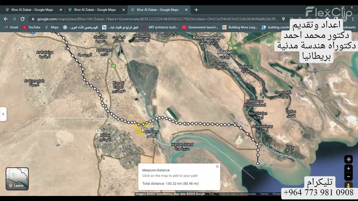Click the route 26 highway shield

[114, 66]
